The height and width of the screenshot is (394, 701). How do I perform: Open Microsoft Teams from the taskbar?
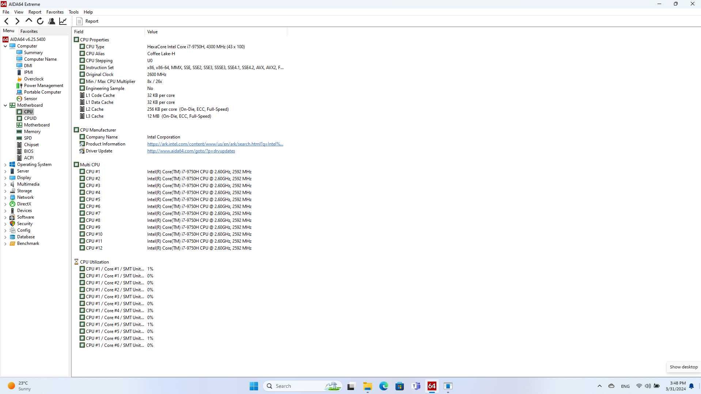[x=416, y=386]
